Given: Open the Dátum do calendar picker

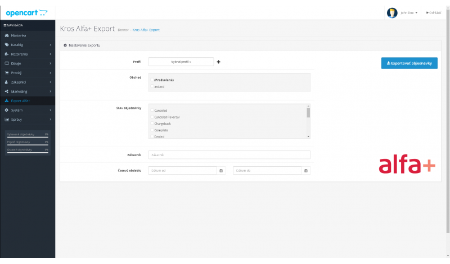Looking at the screenshot, I should click(306, 171).
